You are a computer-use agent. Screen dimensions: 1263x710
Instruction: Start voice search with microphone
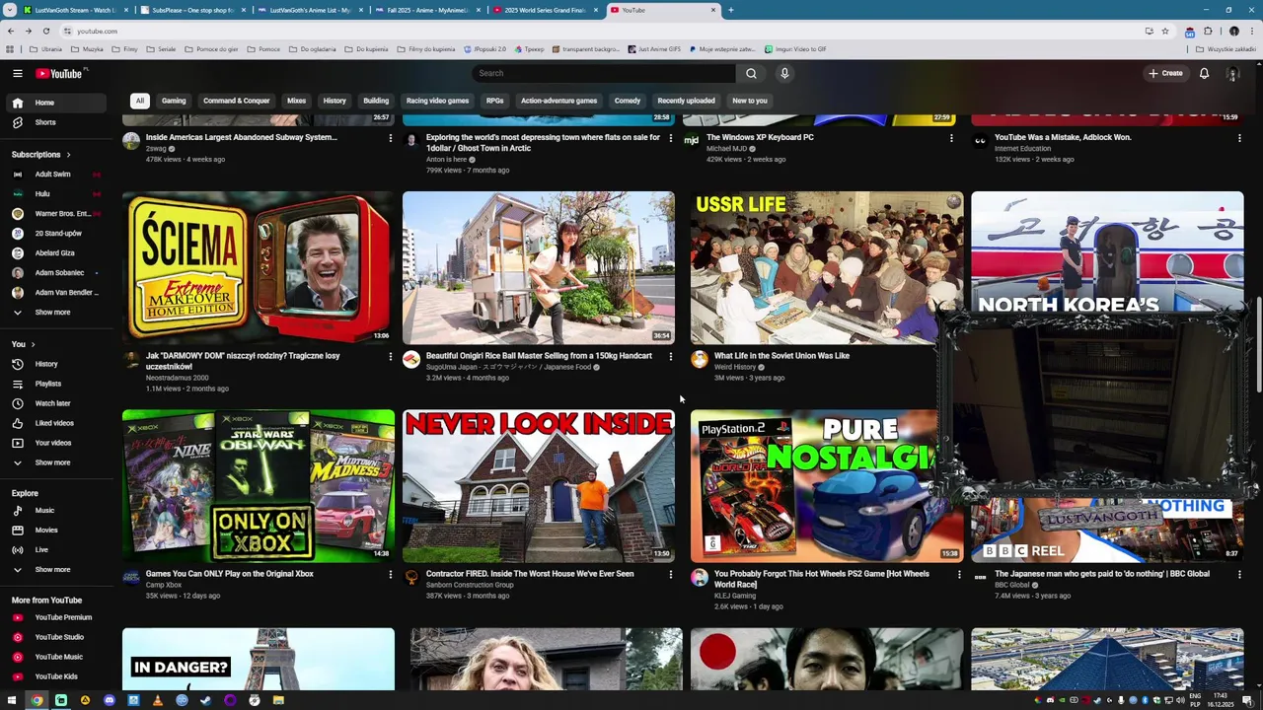point(784,73)
